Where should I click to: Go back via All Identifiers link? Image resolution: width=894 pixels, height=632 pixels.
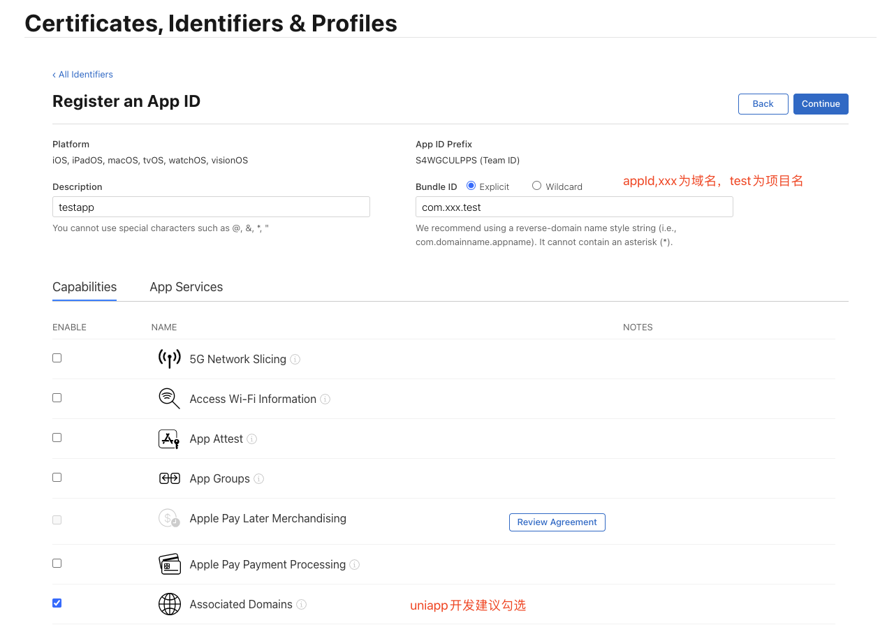click(x=82, y=75)
